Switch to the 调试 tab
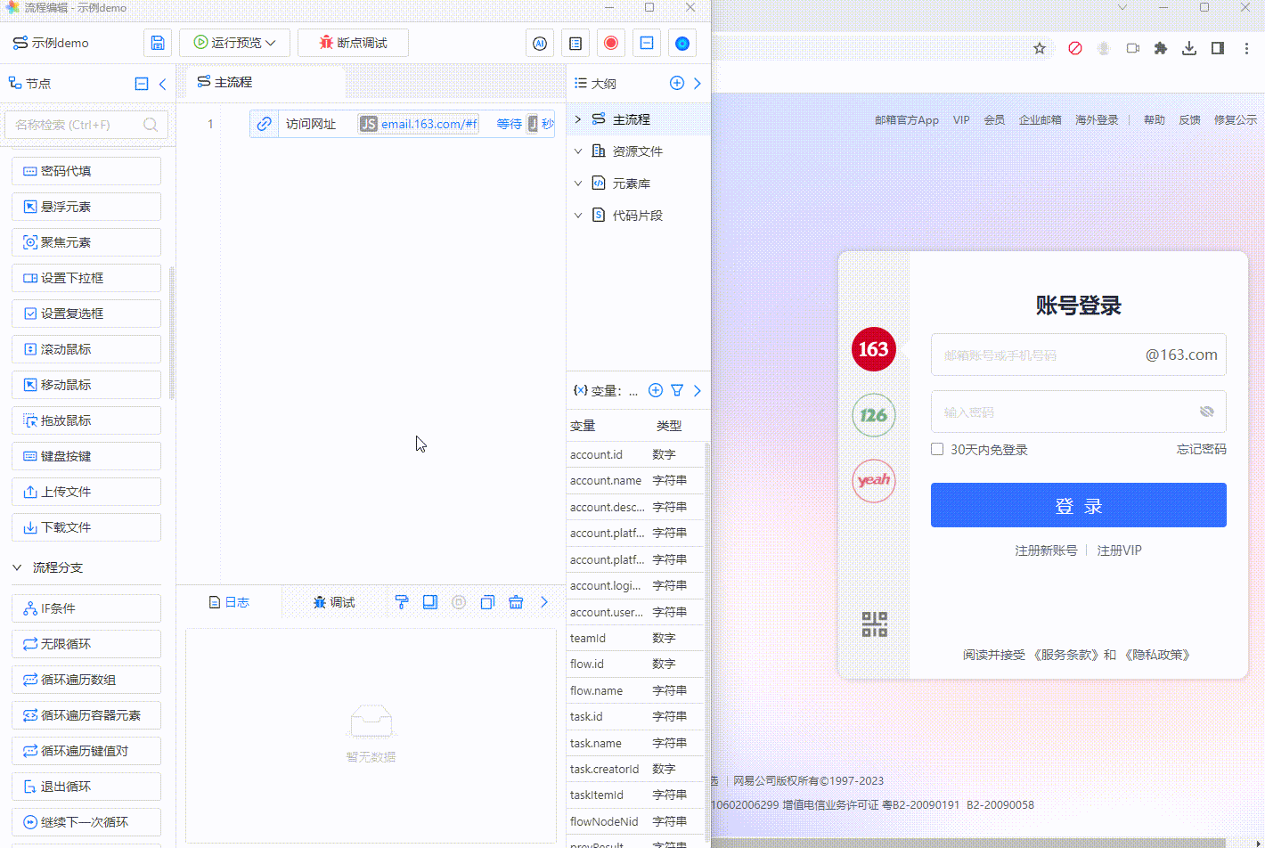This screenshot has height=848, width=1265. coord(334,602)
